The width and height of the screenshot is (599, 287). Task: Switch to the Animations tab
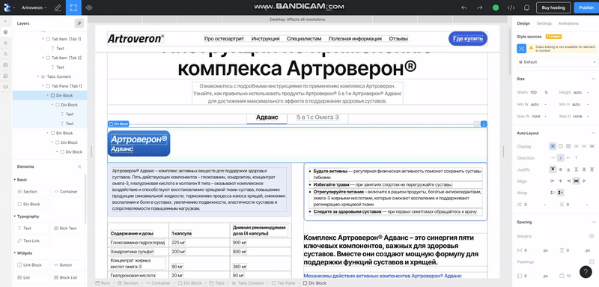click(x=568, y=23)
